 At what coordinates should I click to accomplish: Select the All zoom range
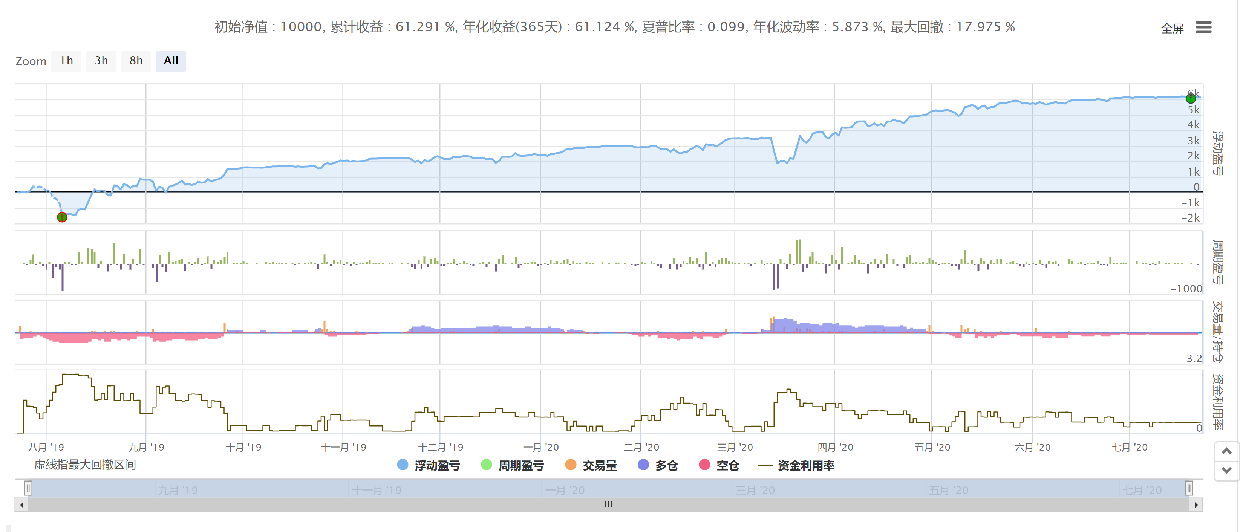(x=171, y=61)
